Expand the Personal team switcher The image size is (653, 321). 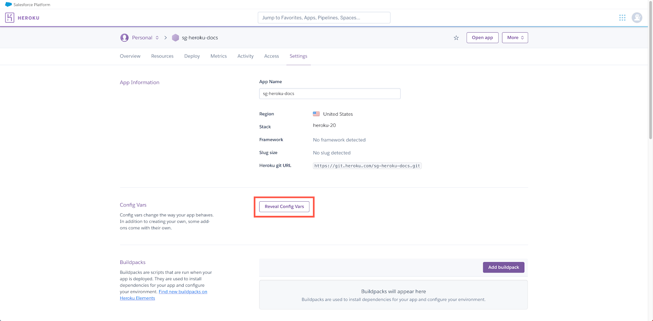tap(145, 37)
